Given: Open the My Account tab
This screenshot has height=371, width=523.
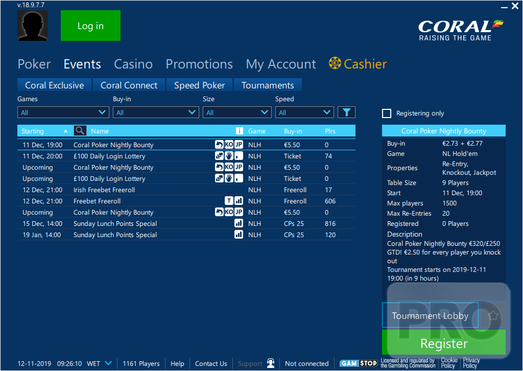Looking at the screenshot, I should pyautogui.click(x=281, y=64).
